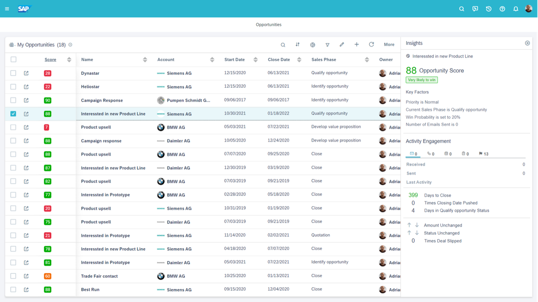Switch to the emails activity tab
This screenshot has width=538, height=302.
pos(414,154)
